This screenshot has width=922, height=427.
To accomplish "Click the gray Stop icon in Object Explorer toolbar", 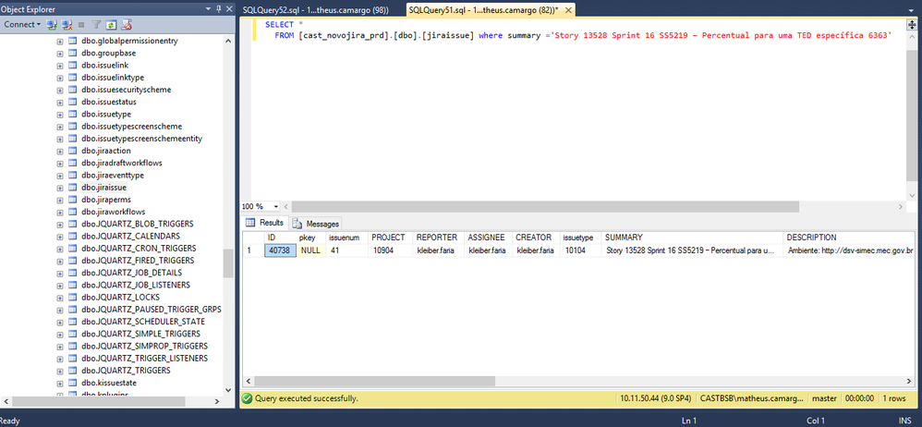I will [x=81, y=25].
